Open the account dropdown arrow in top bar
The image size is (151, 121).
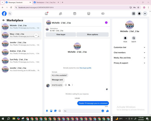click(x=145, y=14)
